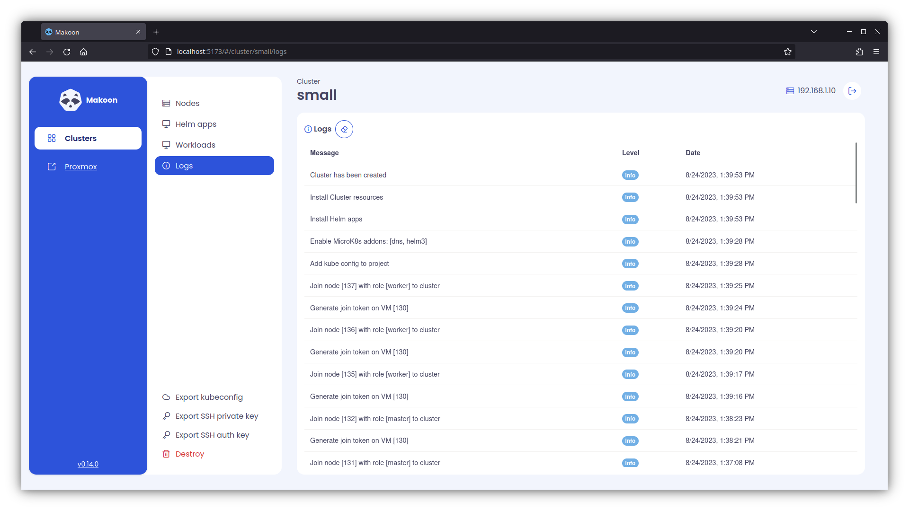The height and width of the screenshot is (511, 909).
Task: Click the clear logs eraser icon
Action: pyautogui.click(x=344, y=129)
